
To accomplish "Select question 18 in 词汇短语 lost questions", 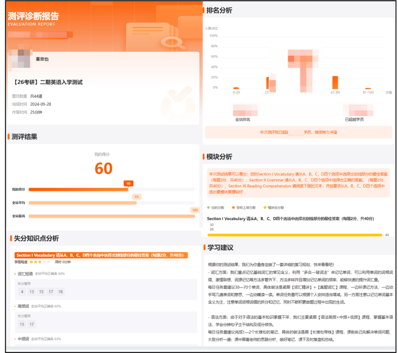I will (x=60, y=292).
